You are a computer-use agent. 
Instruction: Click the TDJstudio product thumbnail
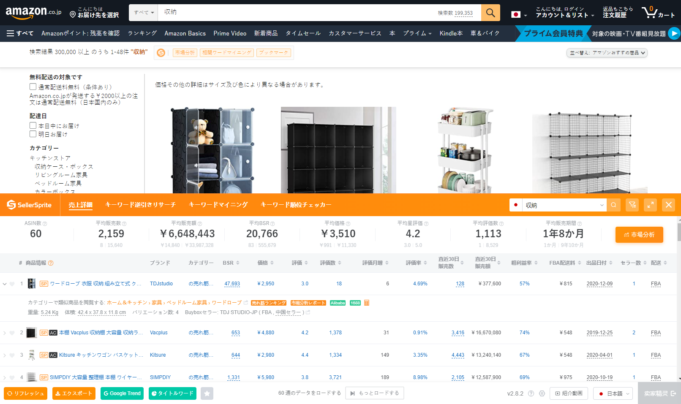(x=32, y=284)
